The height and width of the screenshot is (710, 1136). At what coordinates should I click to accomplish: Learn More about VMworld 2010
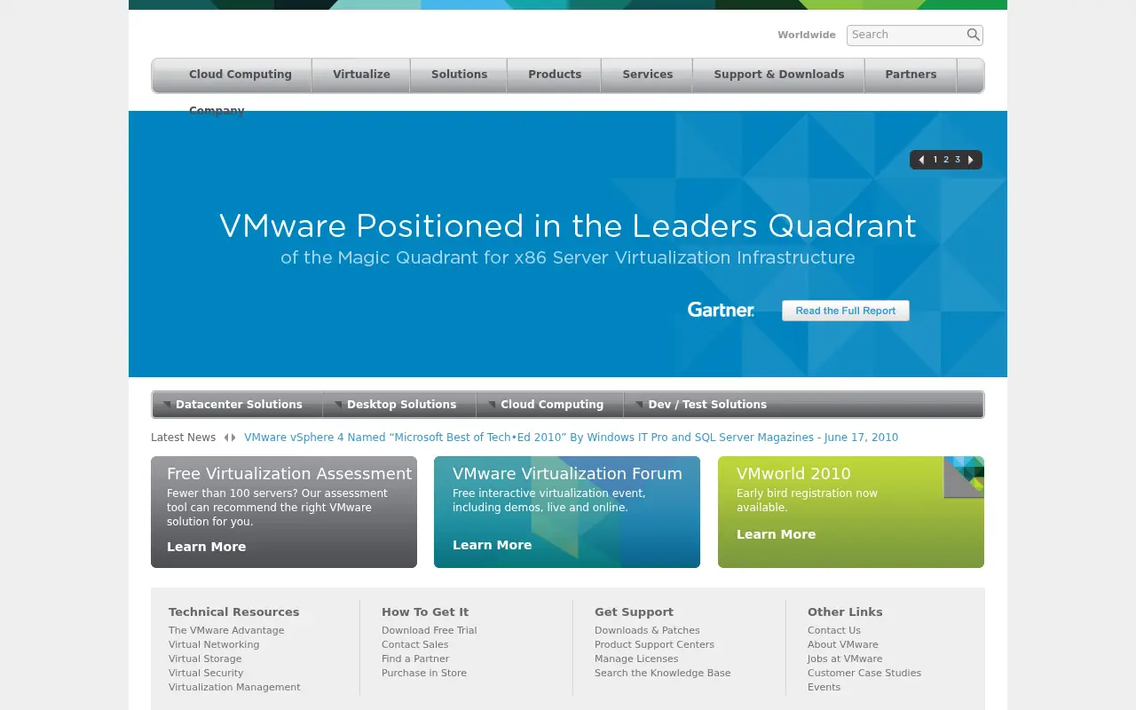coord(776,534)
